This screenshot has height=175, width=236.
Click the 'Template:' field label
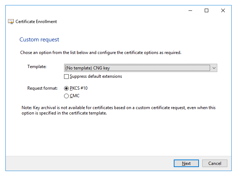(37, 67)
